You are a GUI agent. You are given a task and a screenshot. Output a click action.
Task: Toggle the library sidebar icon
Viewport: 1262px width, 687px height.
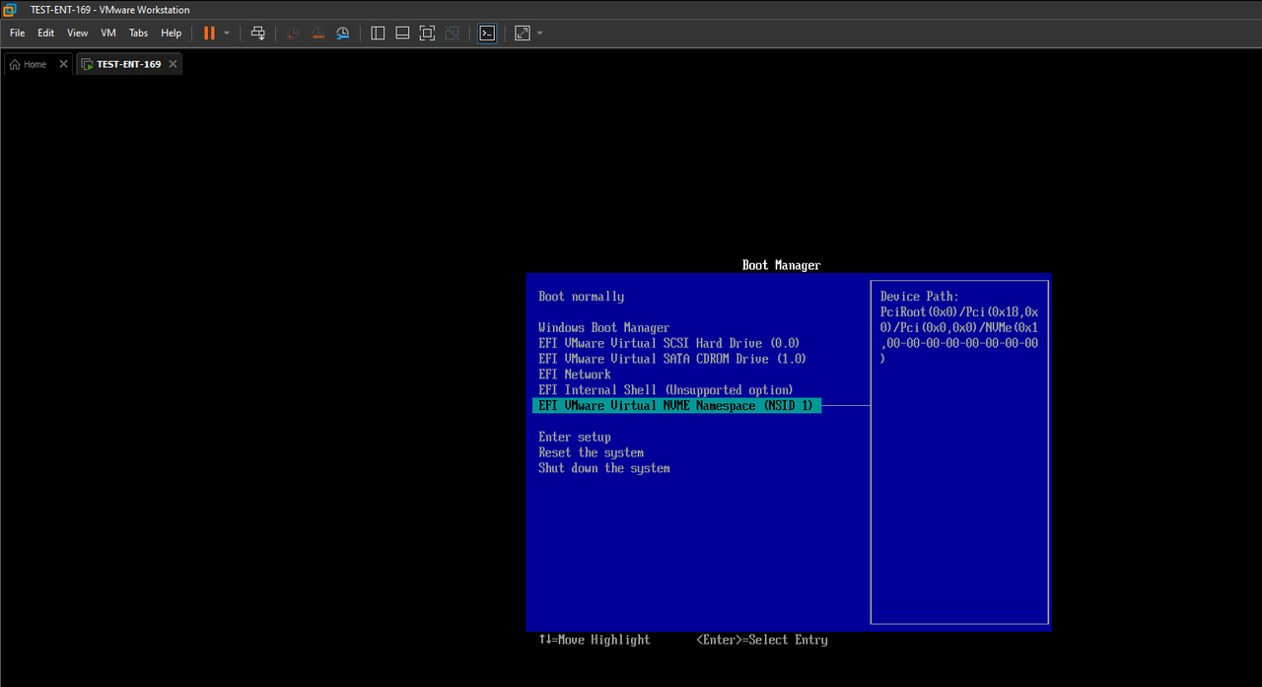(x=378, y=33)
